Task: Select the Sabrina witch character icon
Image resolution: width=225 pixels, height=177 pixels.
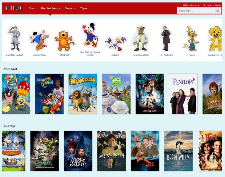Action: click(x=115, y=44)
